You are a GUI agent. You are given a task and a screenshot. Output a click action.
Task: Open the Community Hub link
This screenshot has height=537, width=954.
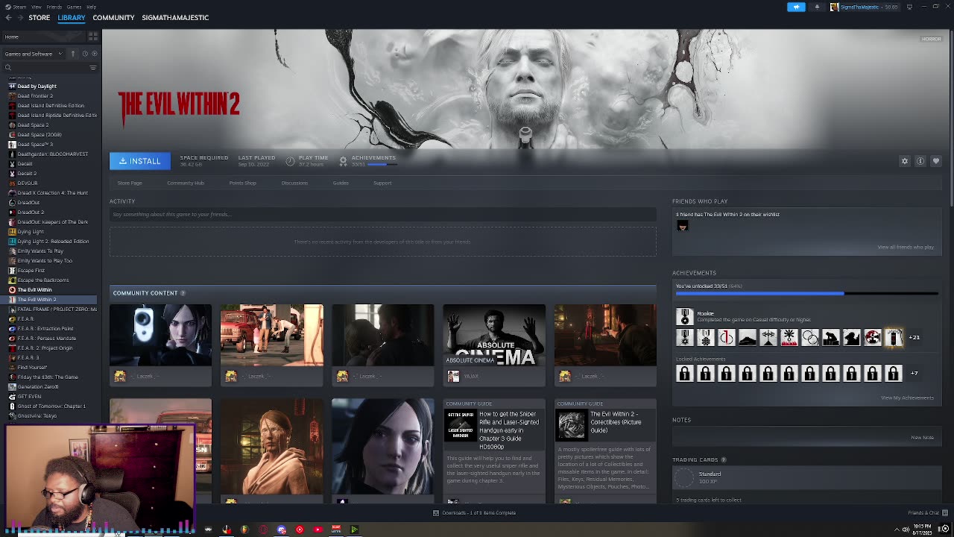tap(186, 183)
